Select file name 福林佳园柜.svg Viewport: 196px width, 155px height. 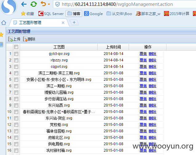pos(59,131)
